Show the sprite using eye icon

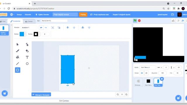[x=142, y=73]
